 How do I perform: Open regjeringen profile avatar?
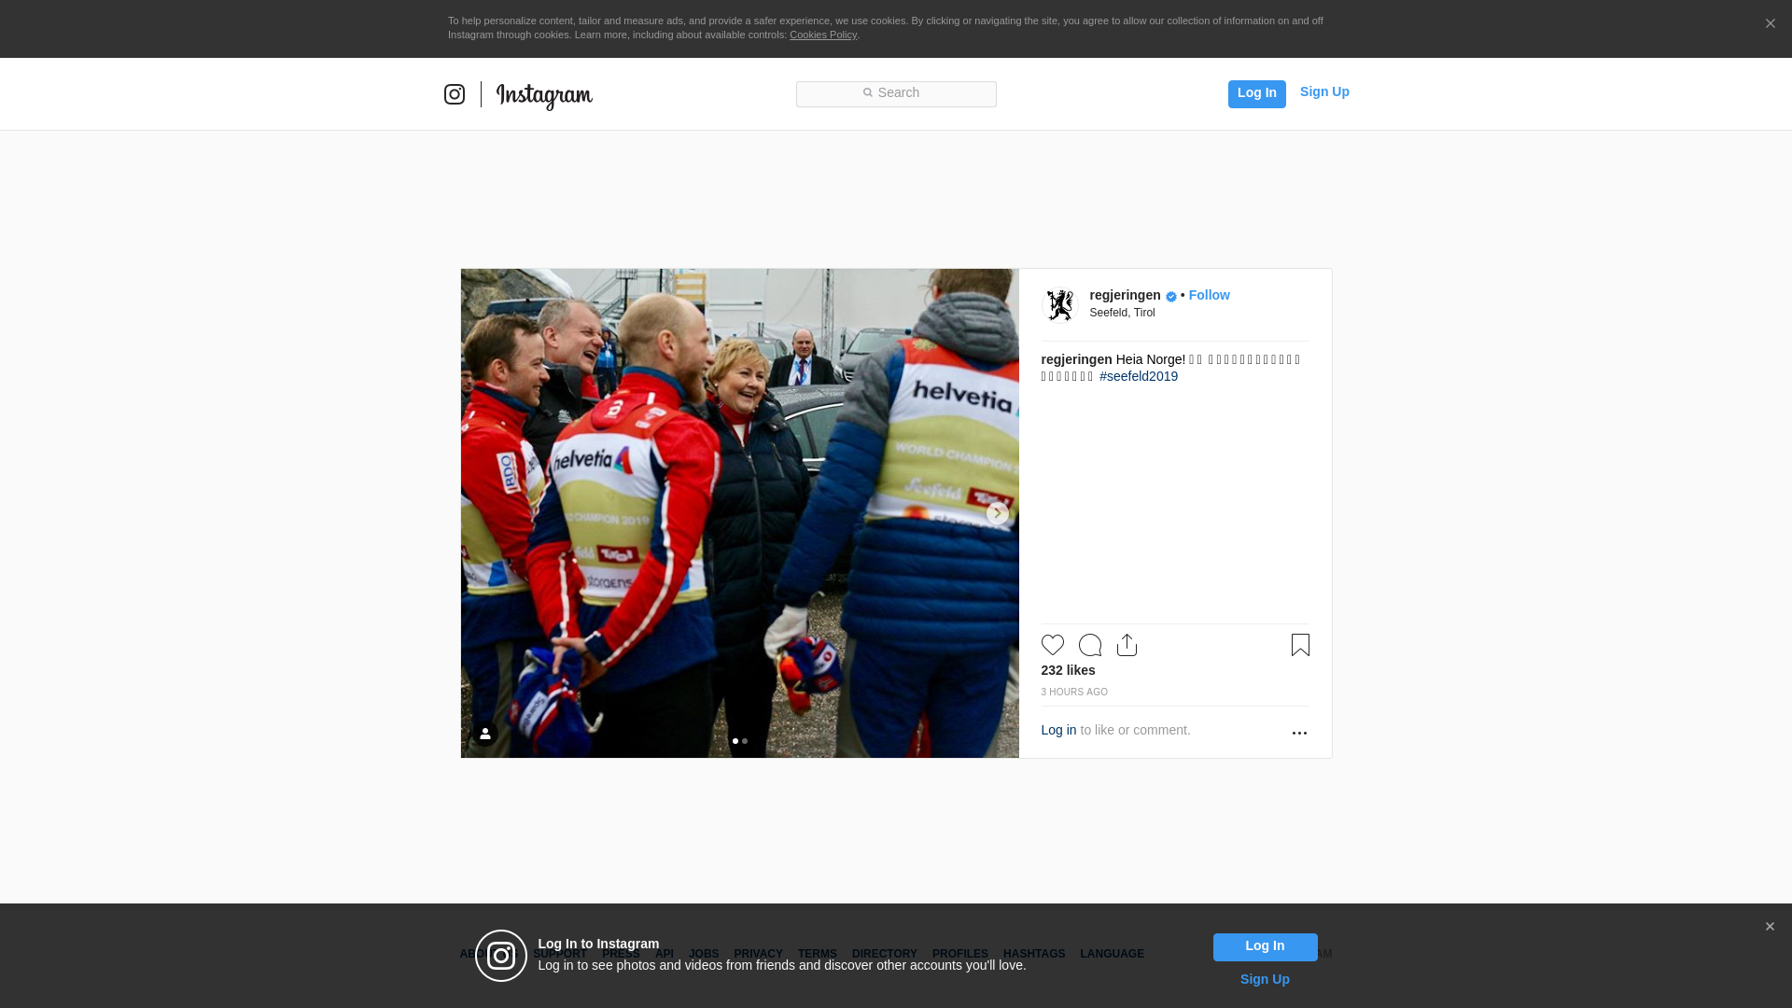tap(1059, 305)
